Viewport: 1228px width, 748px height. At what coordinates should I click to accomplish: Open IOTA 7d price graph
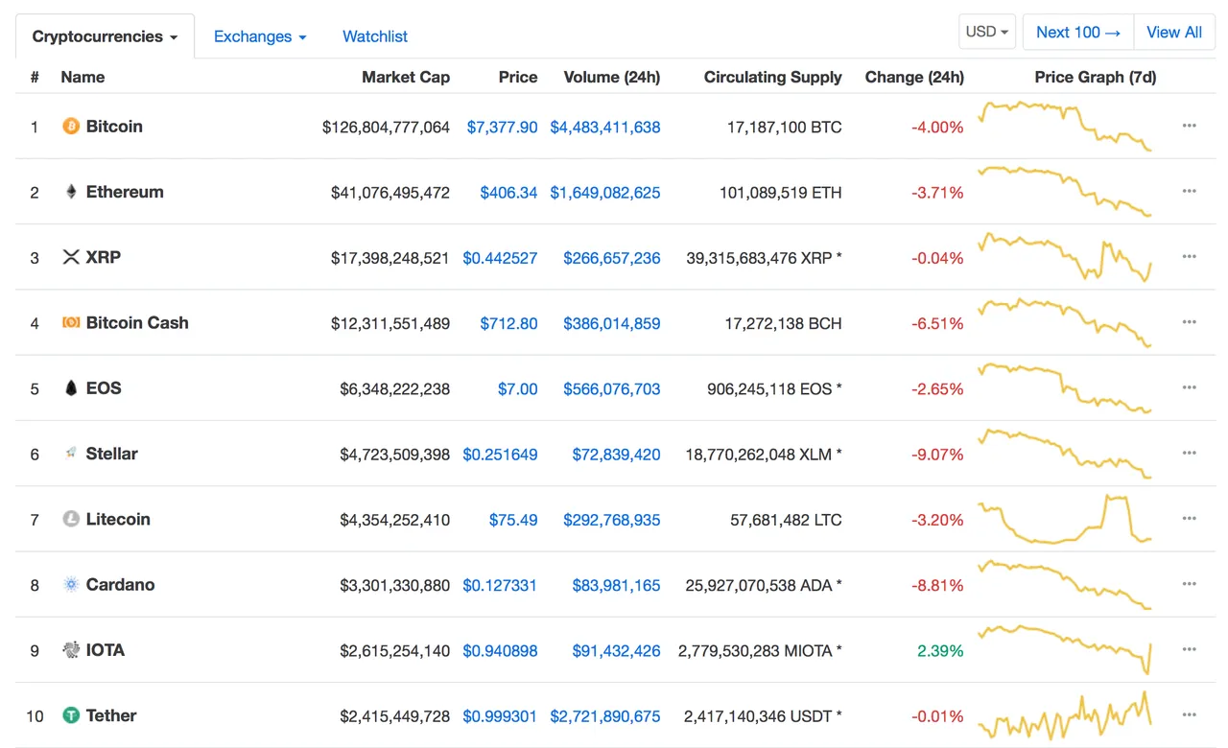point(1065,649)
